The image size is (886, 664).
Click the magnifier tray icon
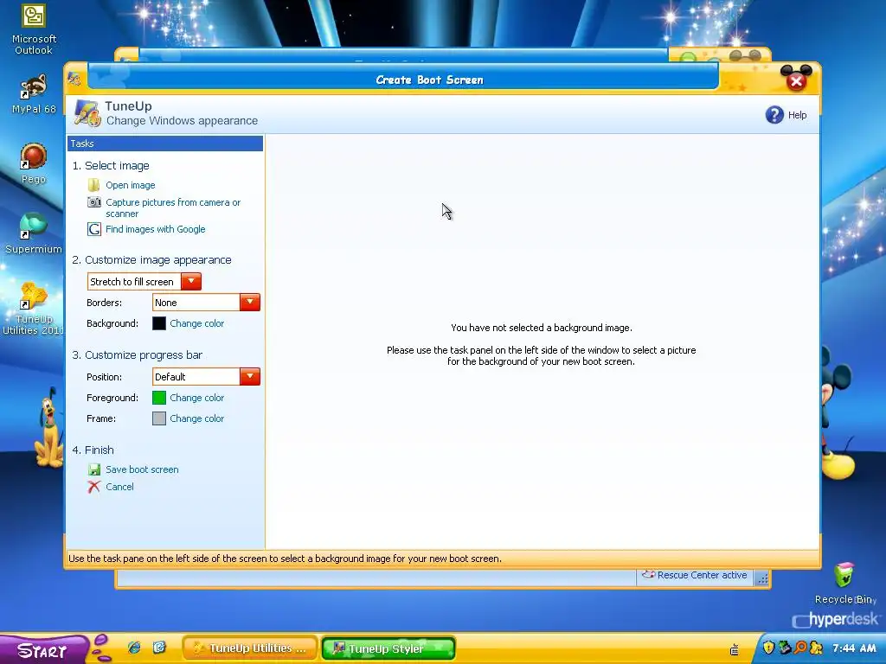(x=800, y=647)
